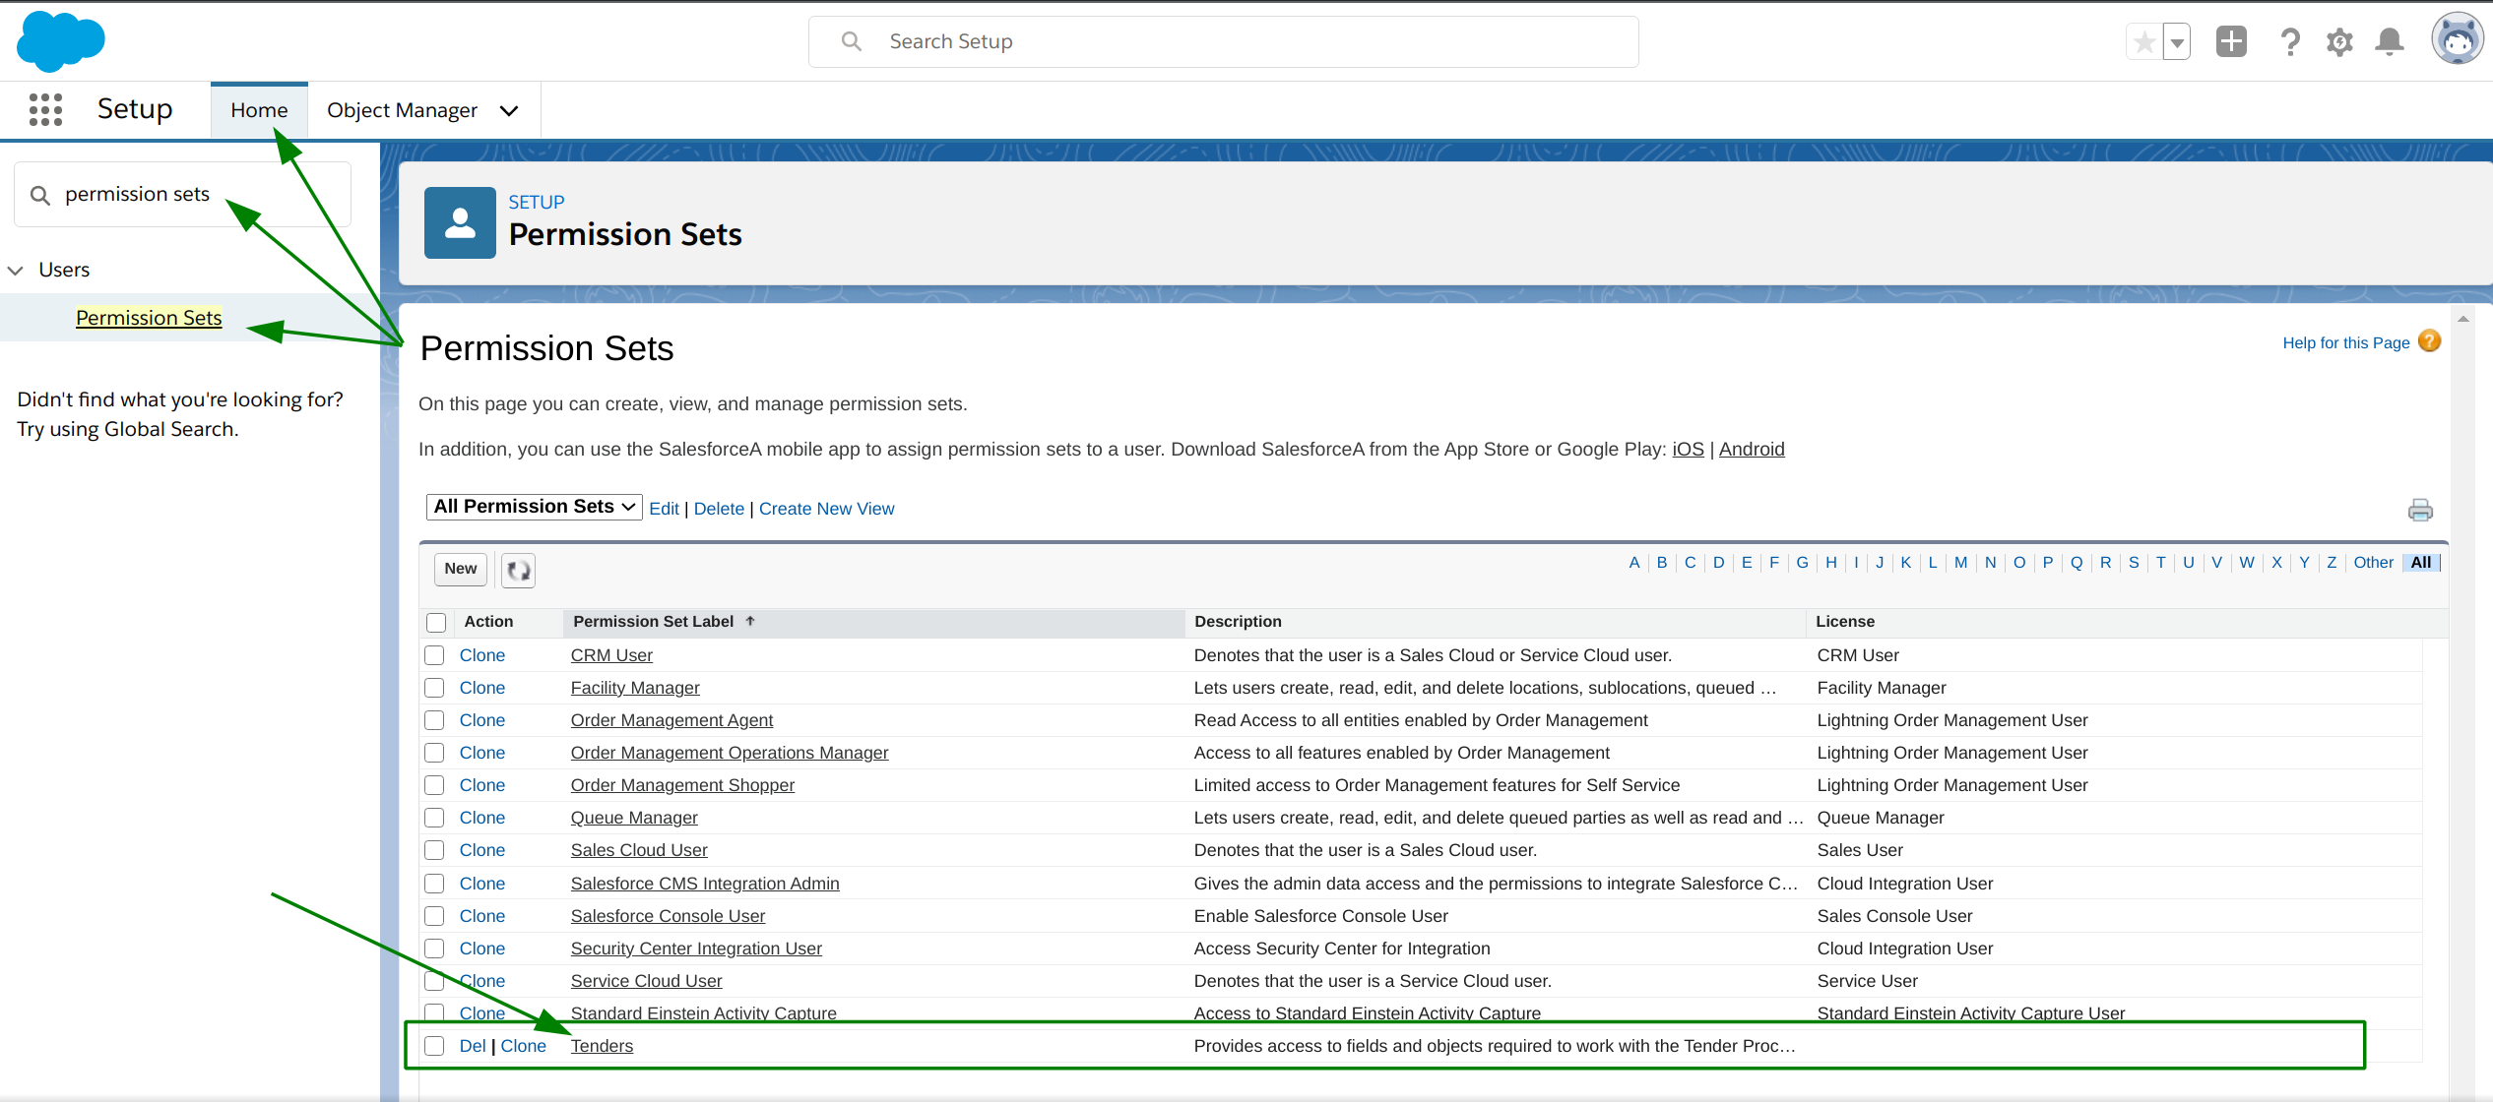Check the CRM User row checkbox
2493x1102 pixels.
[434, 655]
